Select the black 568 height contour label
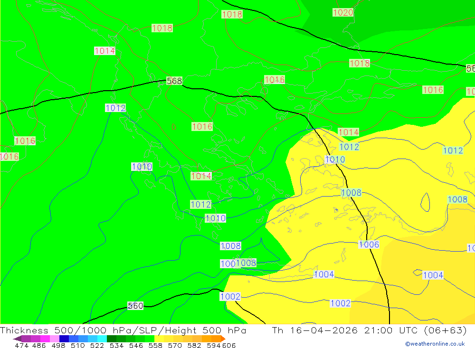The width and height of the screenshot is (475, 348). pos(174,81)
